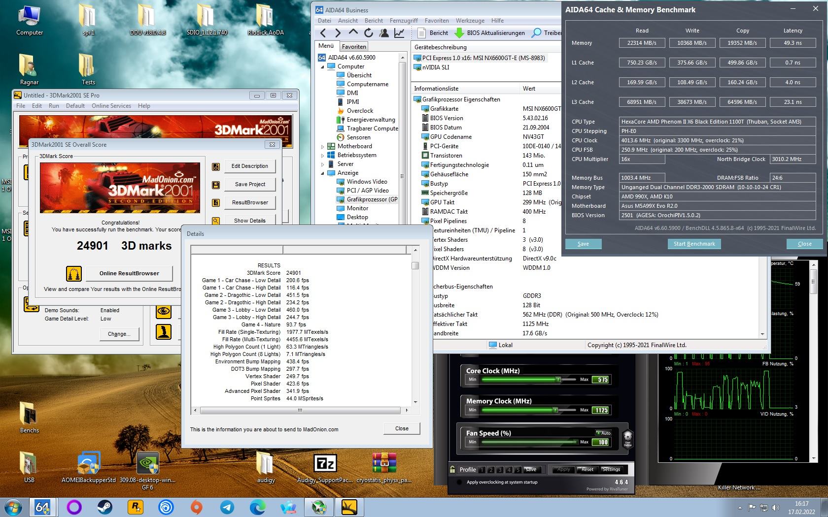The image size is (828, 517).
Task: Click the eye icon in 3DMark window
Action: (164, 311)
